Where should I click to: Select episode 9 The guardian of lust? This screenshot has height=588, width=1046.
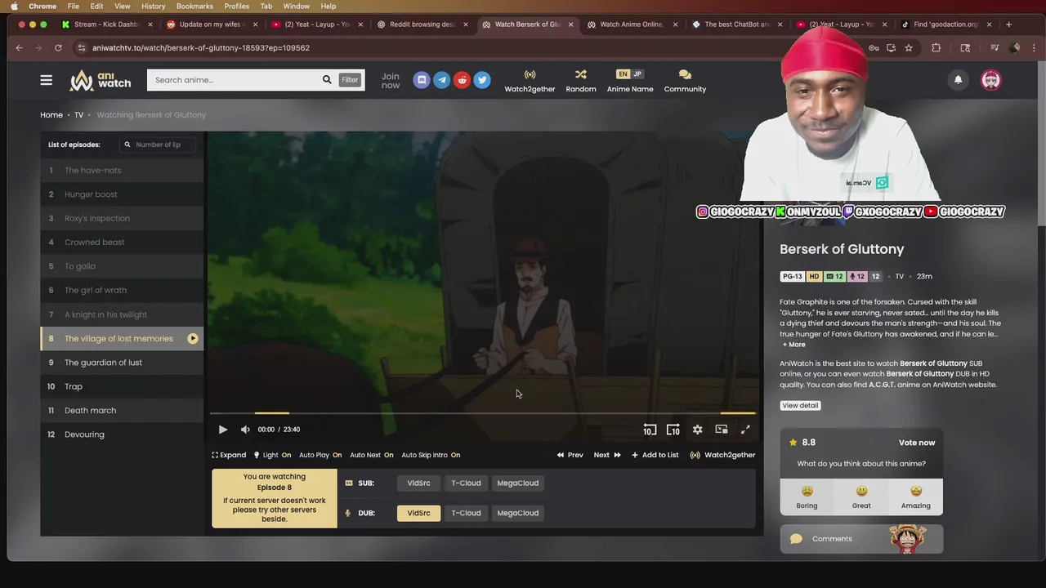pos(122,363)
